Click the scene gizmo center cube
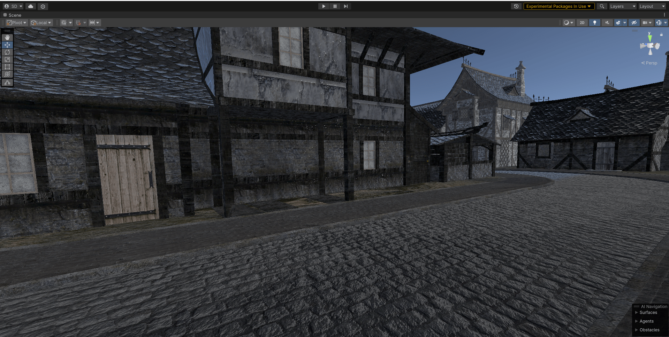The image size is (669, 337). click(x=650, y=46)
